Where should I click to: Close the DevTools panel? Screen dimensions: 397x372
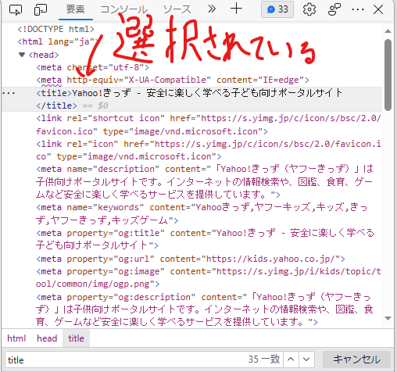click(378, 9)
